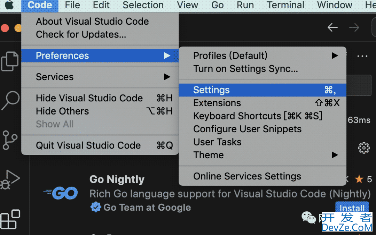
Task: Click the Go Nightly extension logo
Action: (x=61, y=193)
